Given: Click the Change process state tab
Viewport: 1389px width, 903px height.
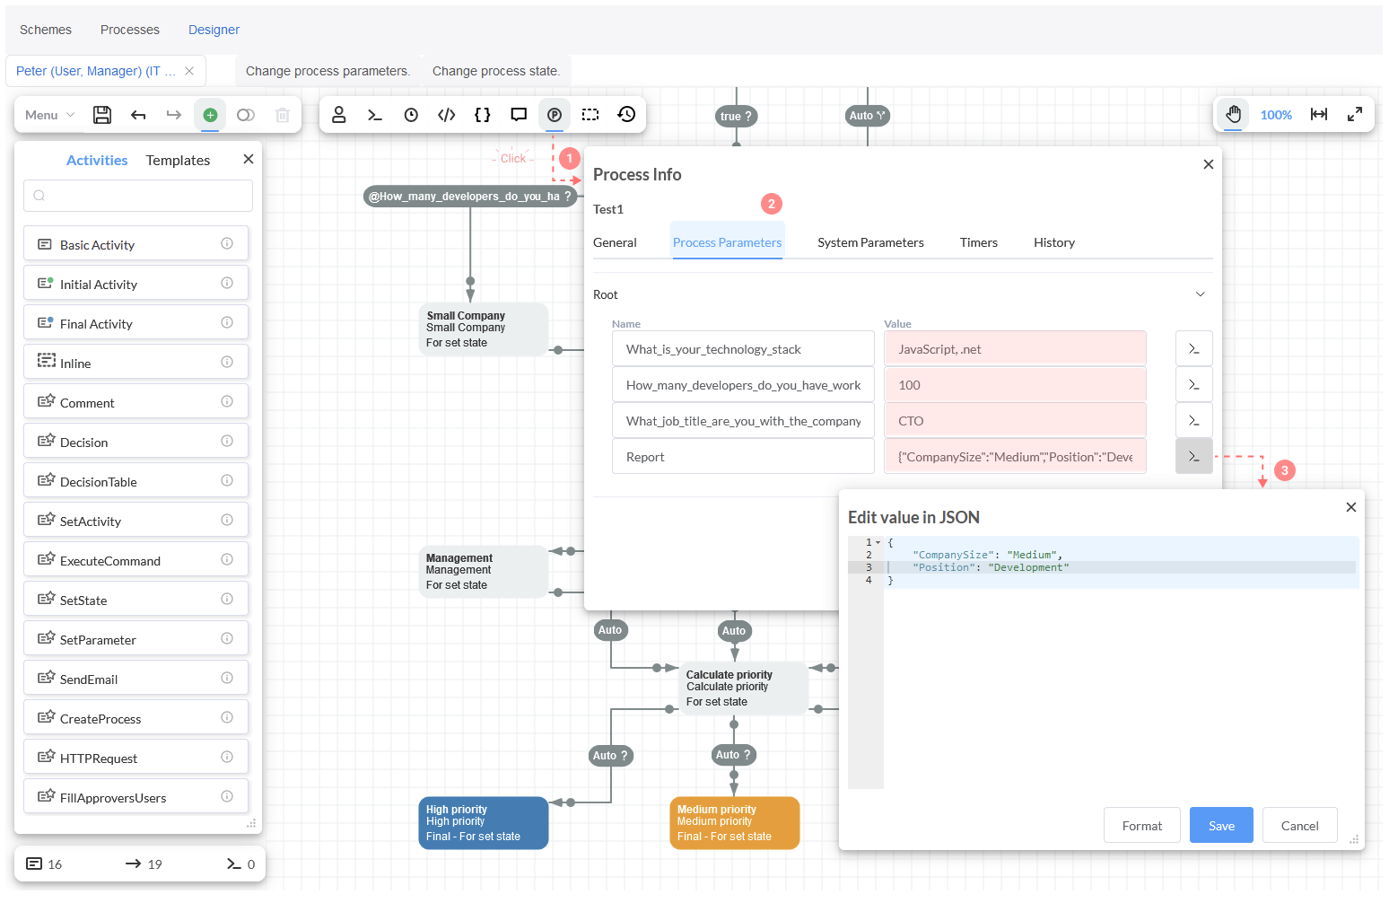Looking at the screenshot, I should (496, 71).
